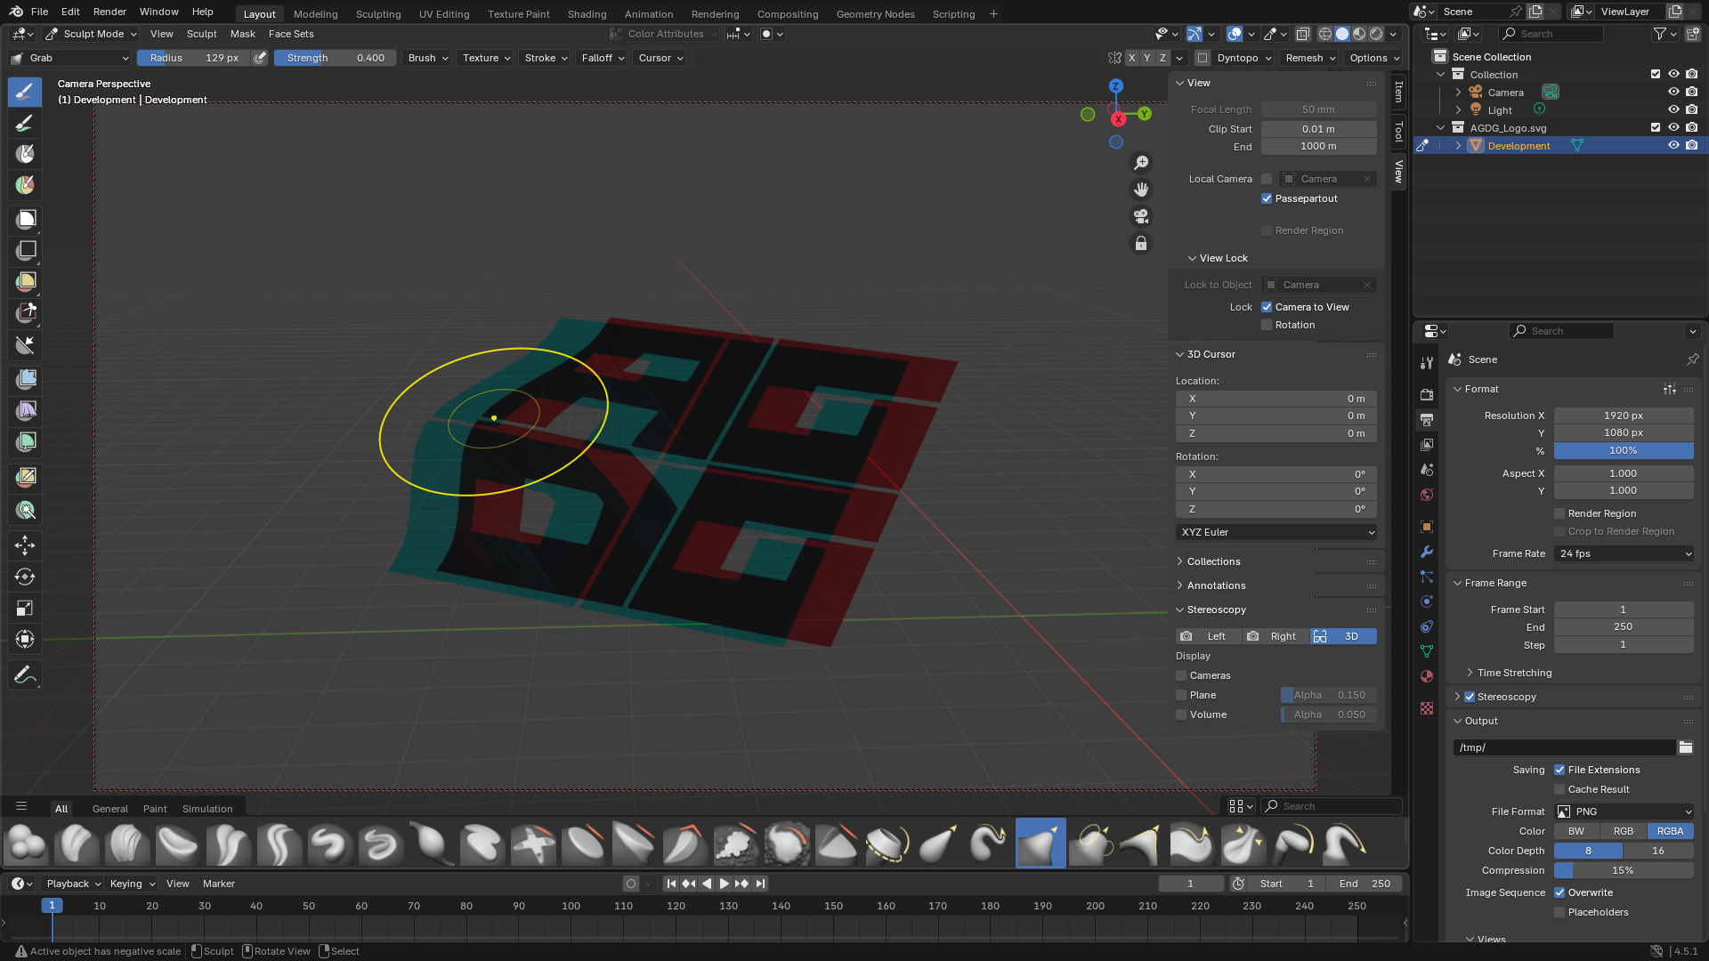Select Left stereoscopy view button
Screen dimensions: 1709x961
(1209, 636)
